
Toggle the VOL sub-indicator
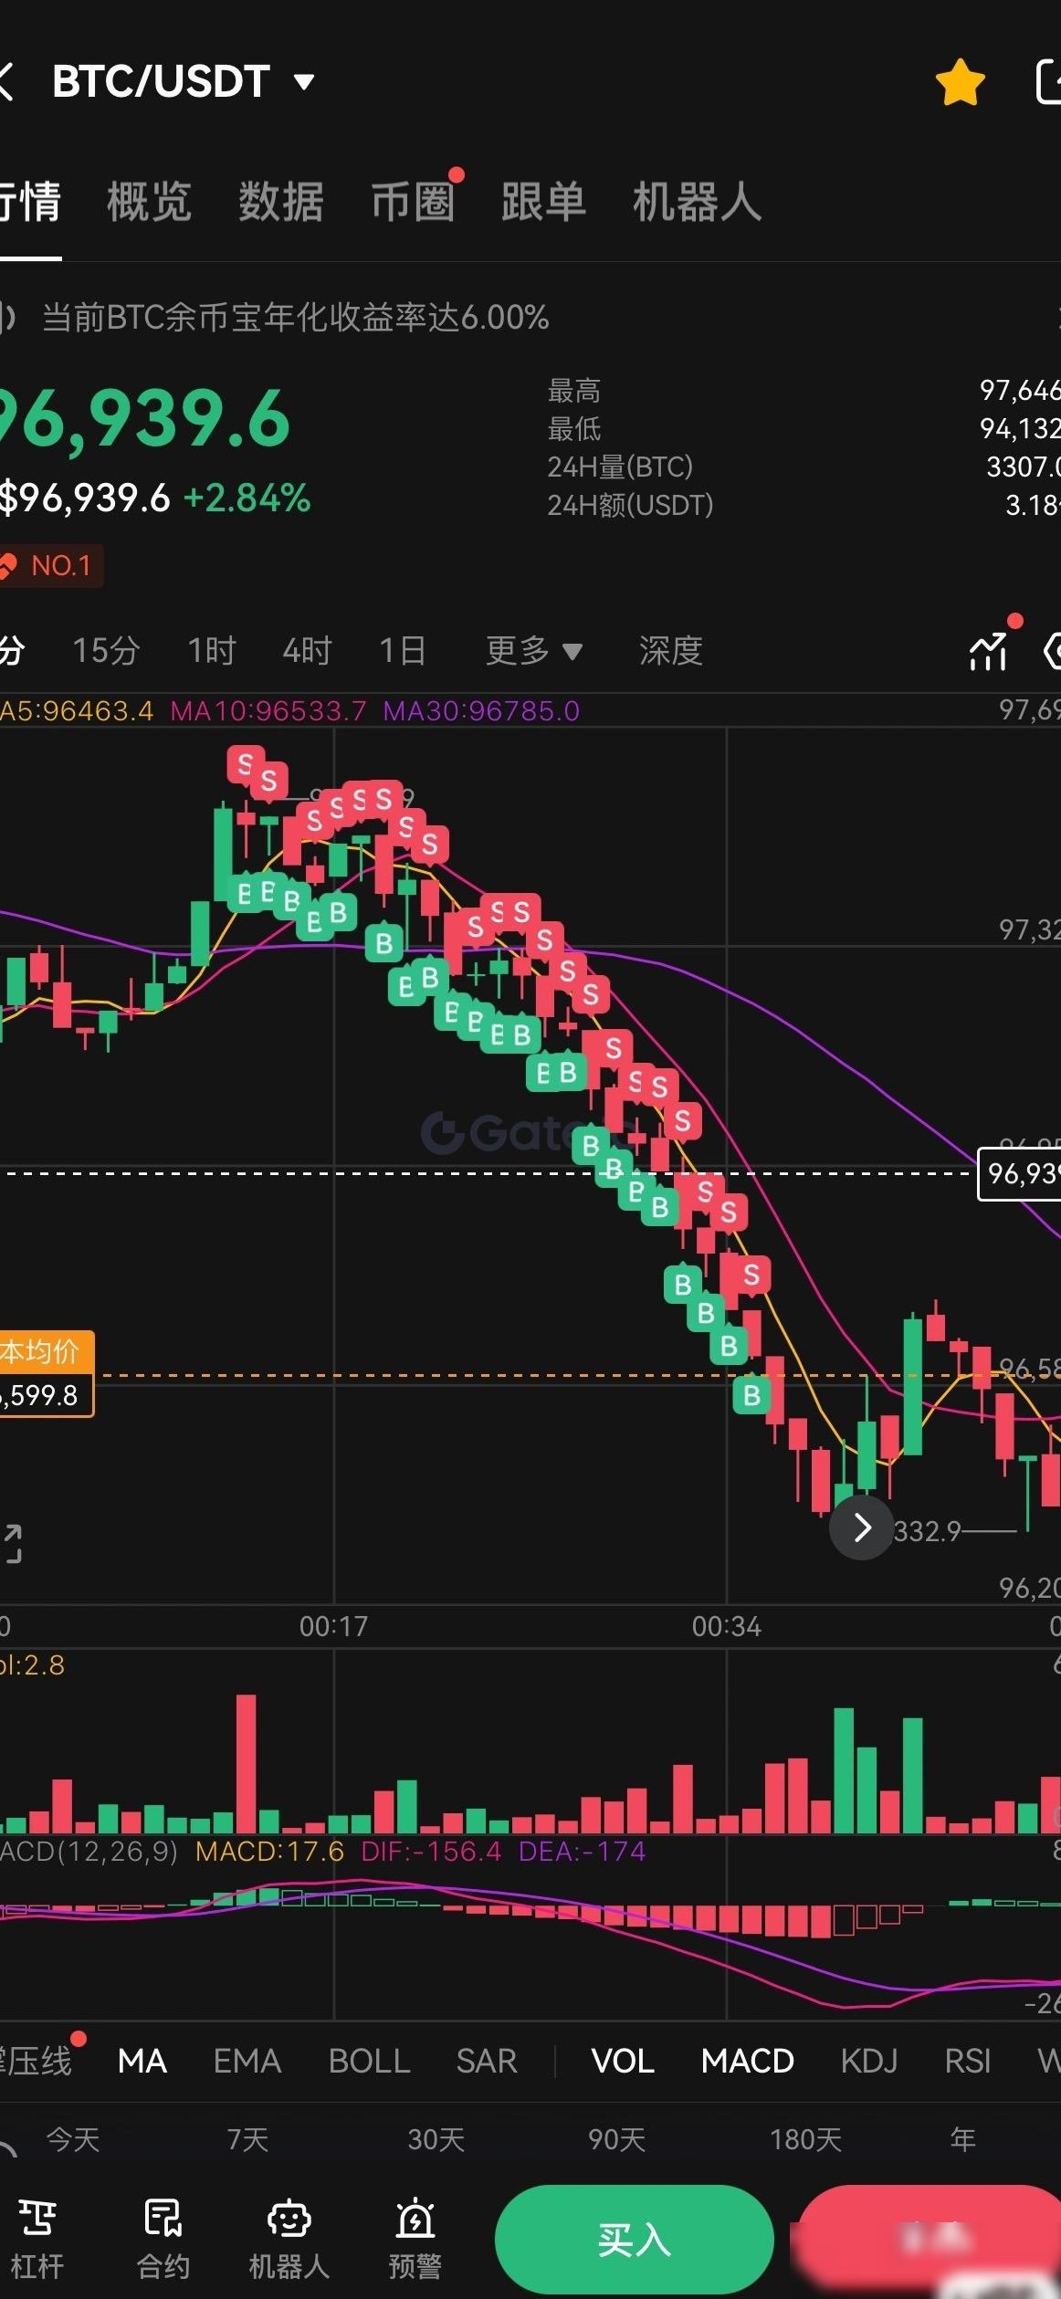coord(623,2061)
